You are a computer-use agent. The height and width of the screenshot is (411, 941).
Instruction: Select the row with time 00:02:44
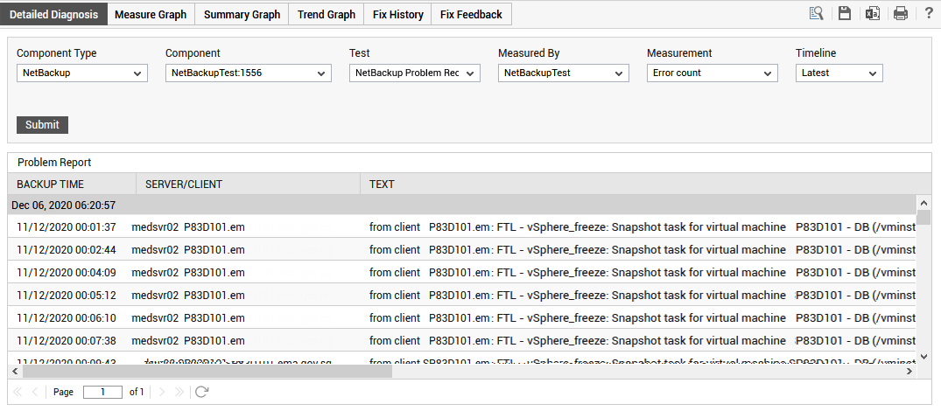pyautogui.click(x=462, y=249)
